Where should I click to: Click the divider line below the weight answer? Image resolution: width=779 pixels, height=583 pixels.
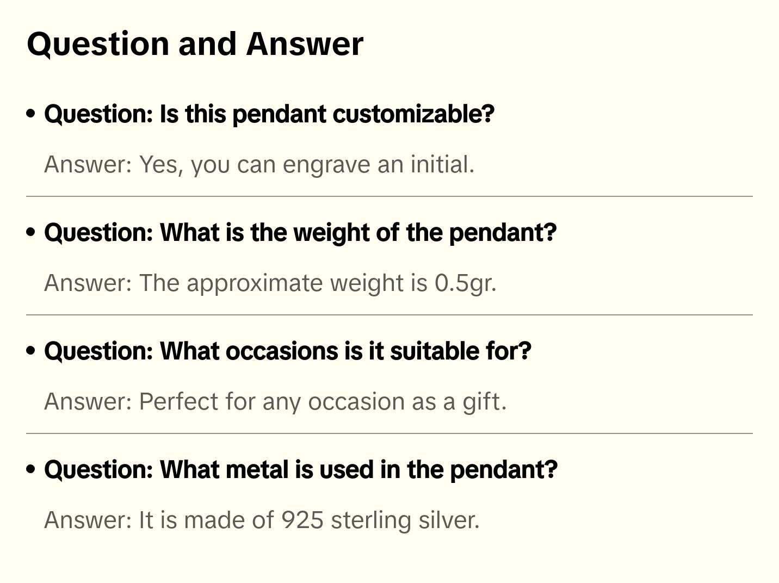click(x=389, y=315)
